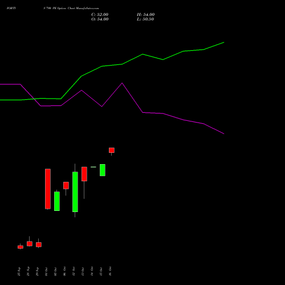Screen dimensions: 285x285
Task: Select the 16 Oct date label
Action: click(x=110, y=271)
